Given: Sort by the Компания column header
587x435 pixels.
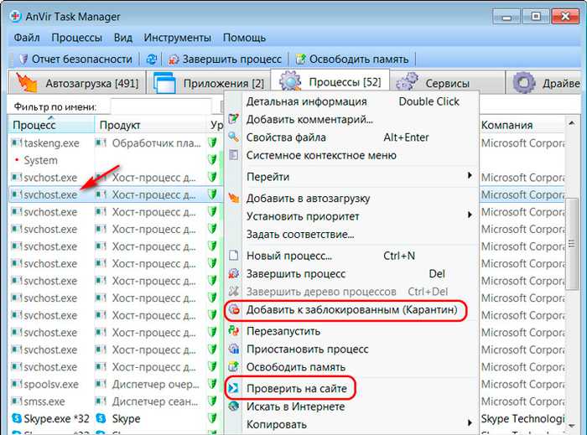Looking at the screenshot, I should 522,125.
